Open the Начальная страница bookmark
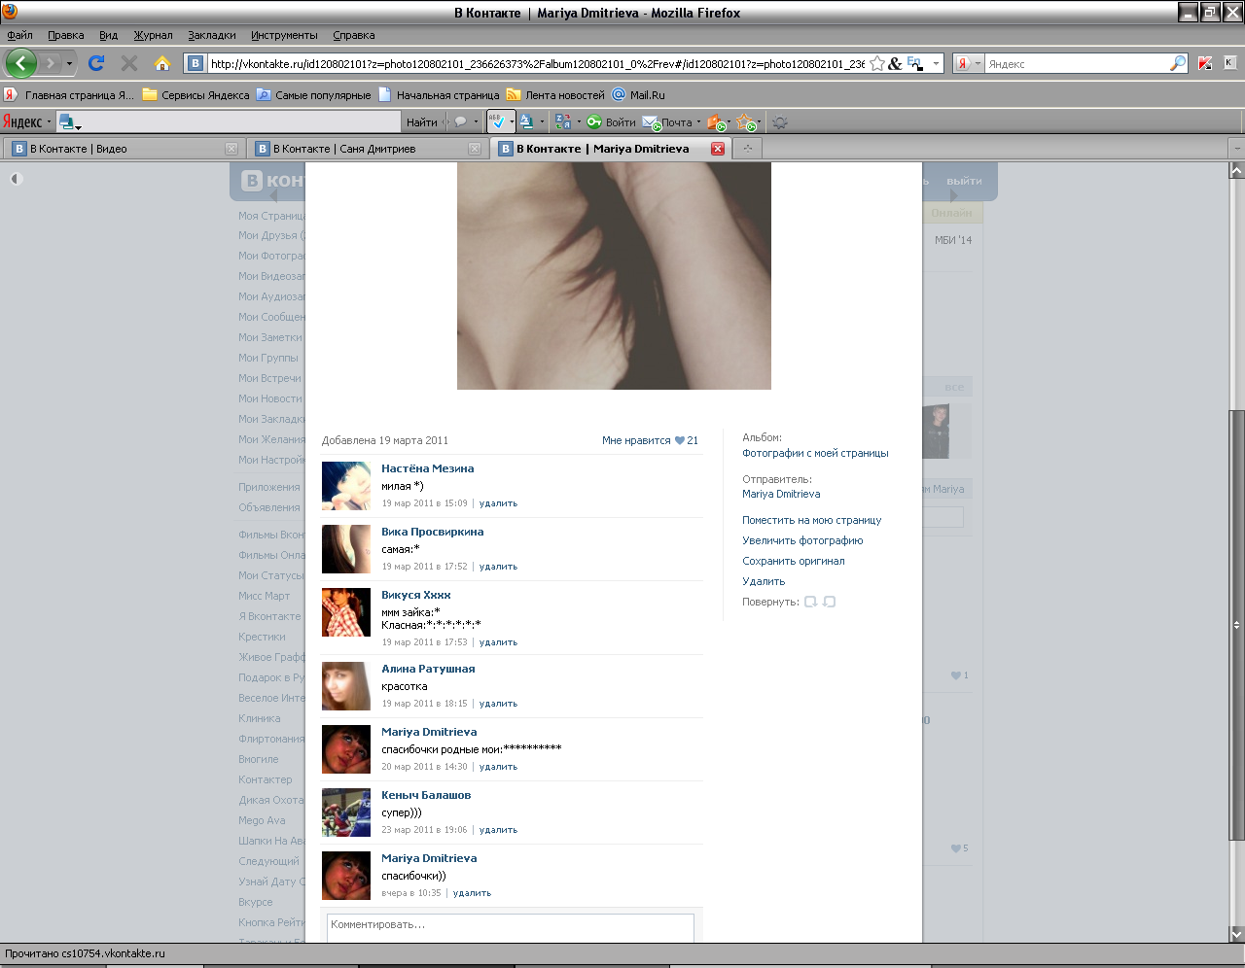The image size is (1245, 968). 439,95
